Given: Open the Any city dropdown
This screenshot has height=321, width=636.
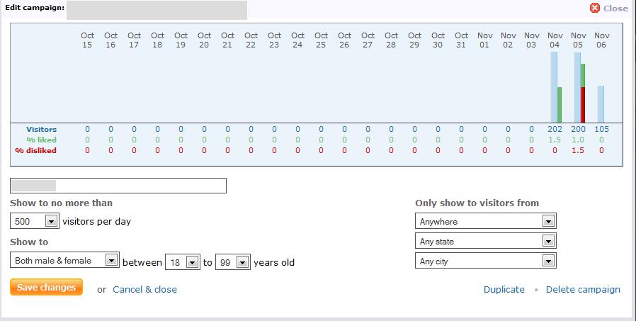Looking at the screenshot, I should [486, 261].
